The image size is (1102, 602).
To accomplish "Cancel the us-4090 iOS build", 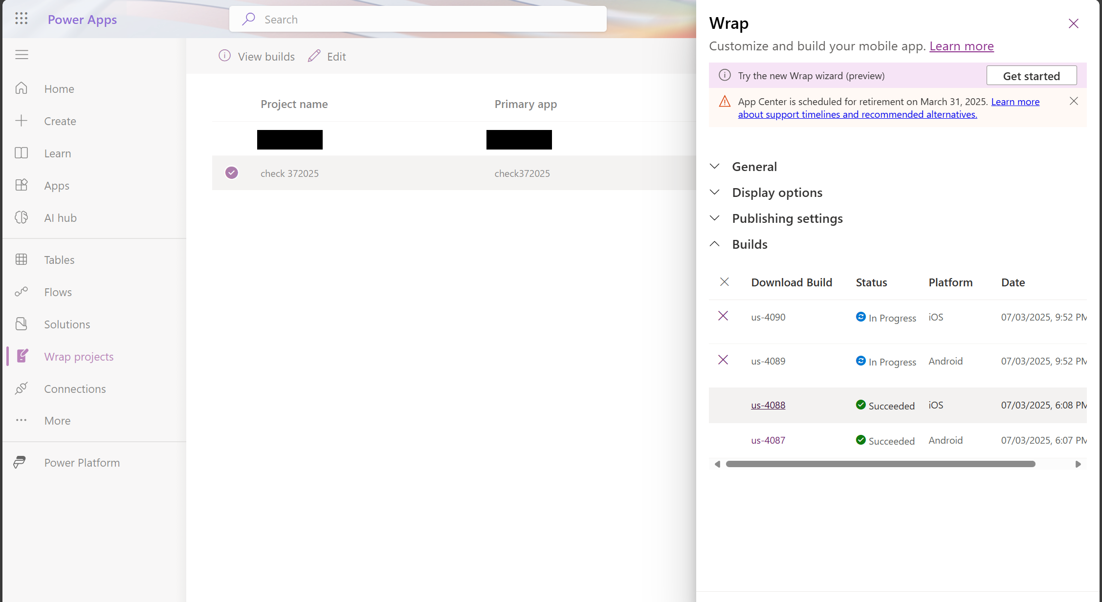I will [x=723, y=316].
